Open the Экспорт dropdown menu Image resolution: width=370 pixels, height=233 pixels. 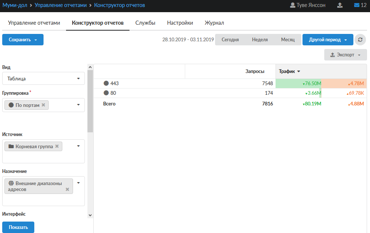[x=345, y=55]
